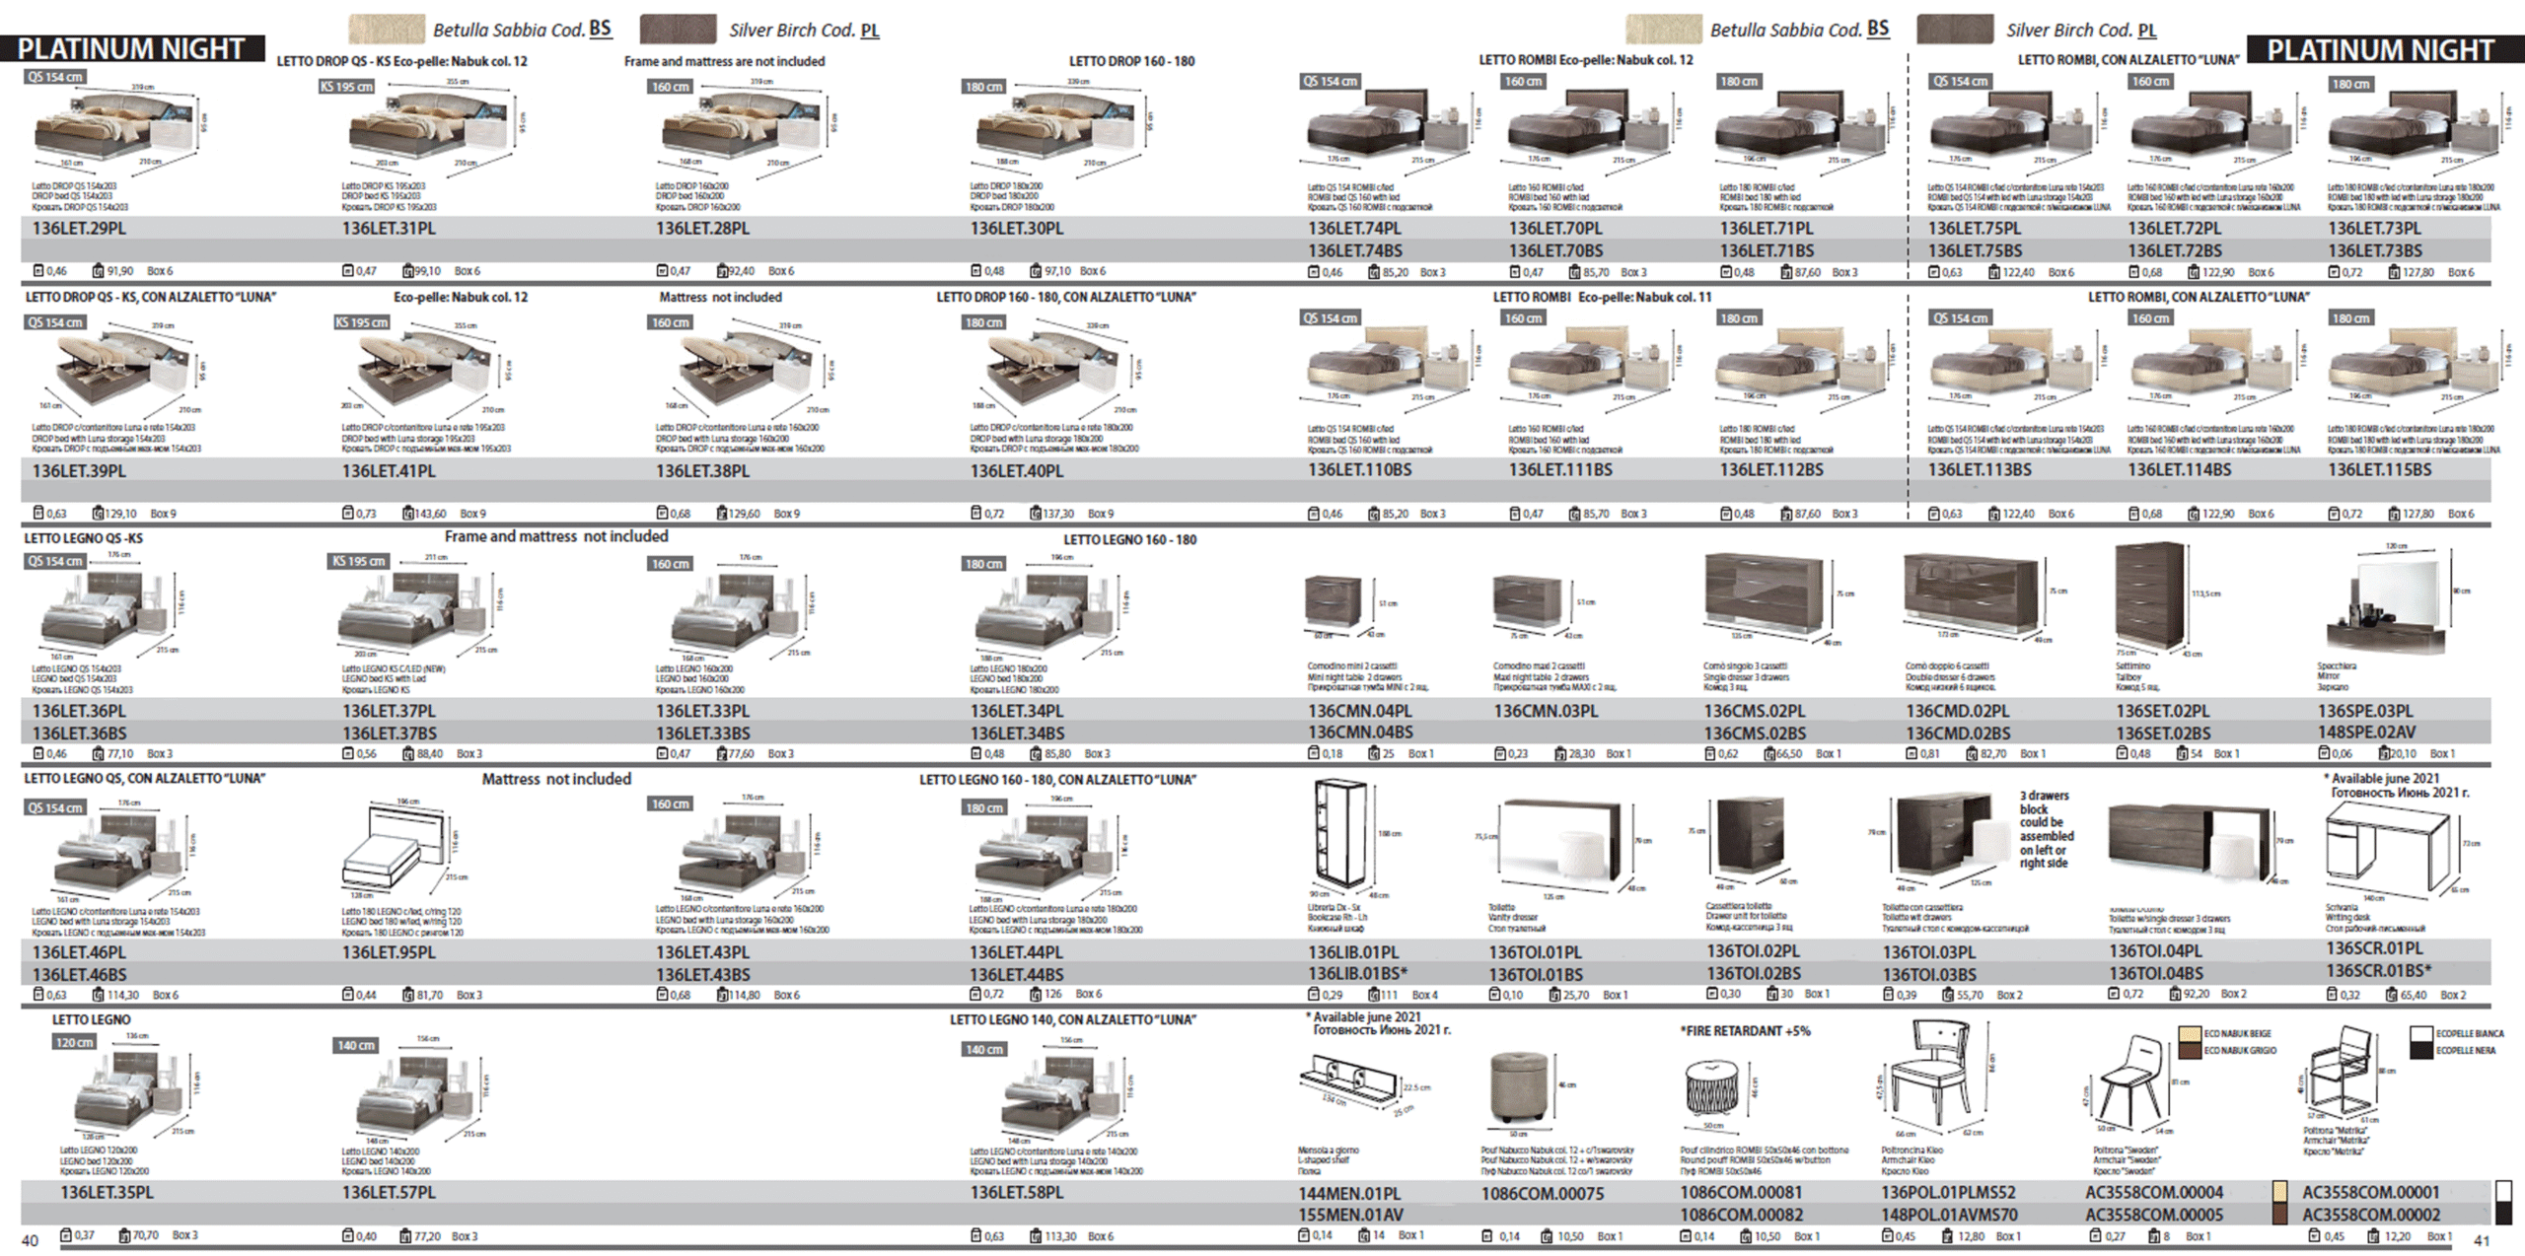Click the Eco Nabuk Beige color square
Image resolution: width=2525 pixels, height=1256 pixels.
[2190, 1034]
